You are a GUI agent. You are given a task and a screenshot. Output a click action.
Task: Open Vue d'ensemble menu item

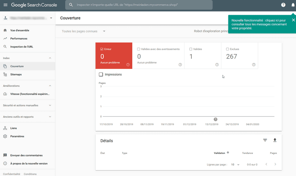(x=28, y=30)
